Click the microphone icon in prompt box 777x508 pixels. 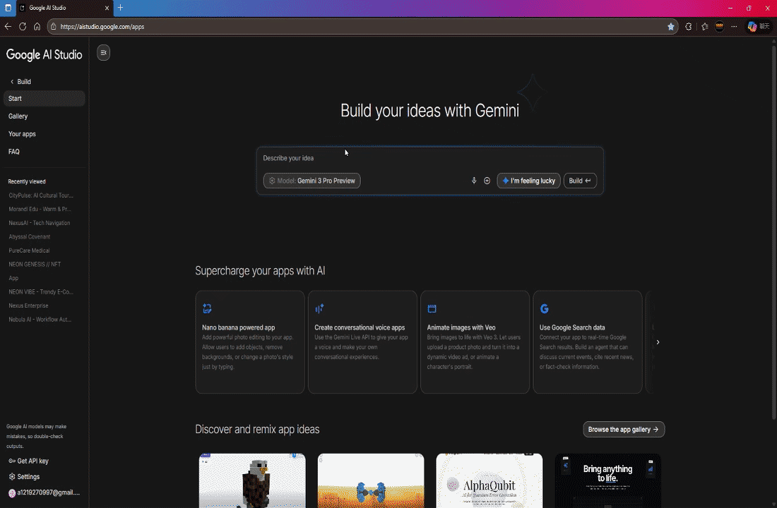pos(474,181)
